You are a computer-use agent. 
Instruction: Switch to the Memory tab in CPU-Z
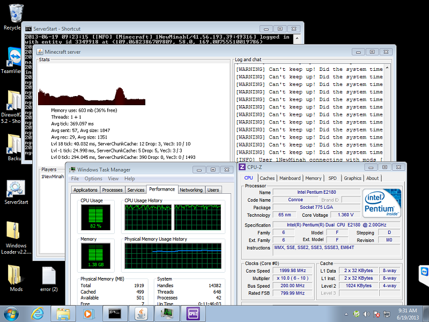[x=313, y=178]
